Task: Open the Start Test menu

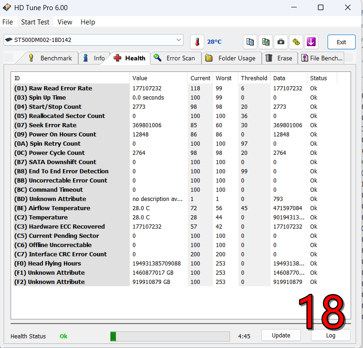Action: point(35,22)
